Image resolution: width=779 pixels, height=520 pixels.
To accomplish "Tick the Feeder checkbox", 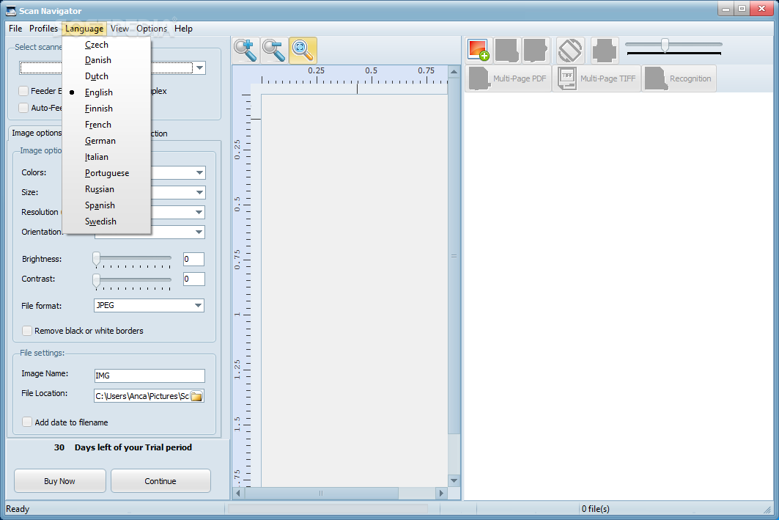I will [x=23, y=91].
